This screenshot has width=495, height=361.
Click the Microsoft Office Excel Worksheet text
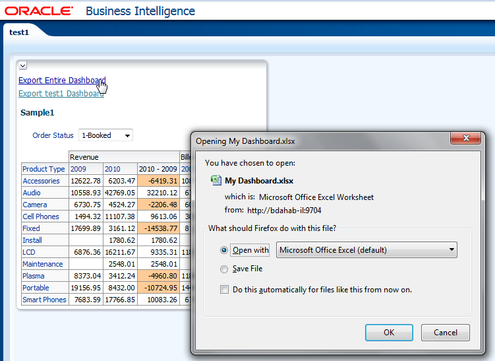(x=316, y=197)
